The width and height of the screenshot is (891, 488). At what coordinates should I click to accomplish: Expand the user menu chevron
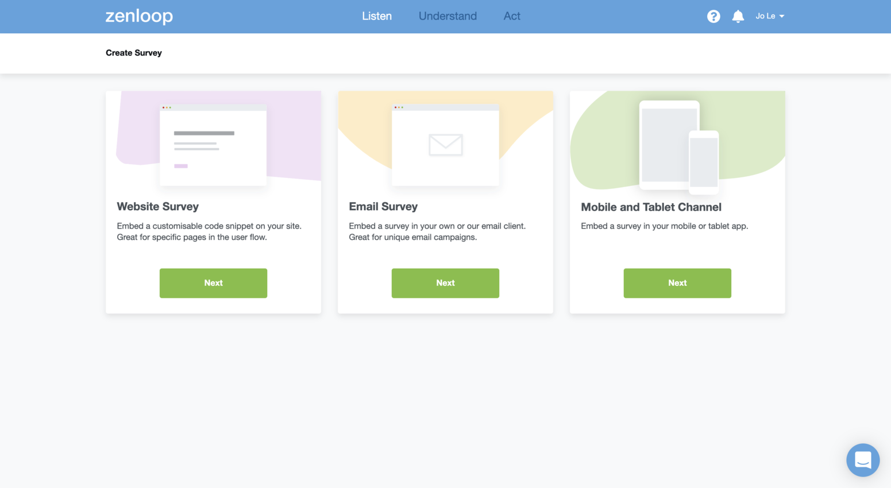pyautogui.click(x=782, y=17)
